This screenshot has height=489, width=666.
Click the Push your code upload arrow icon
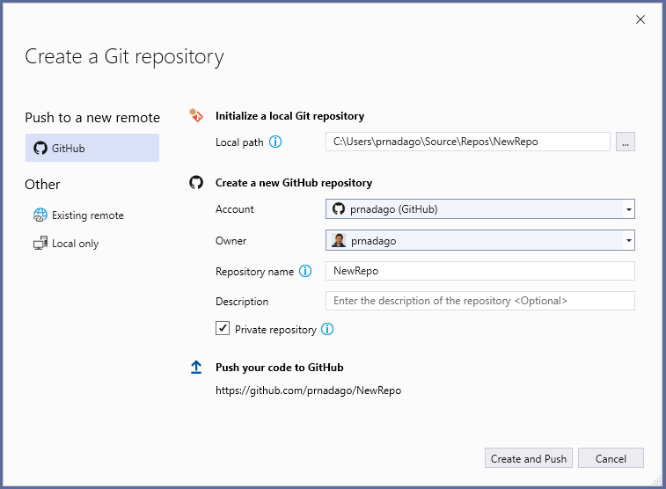196,367
